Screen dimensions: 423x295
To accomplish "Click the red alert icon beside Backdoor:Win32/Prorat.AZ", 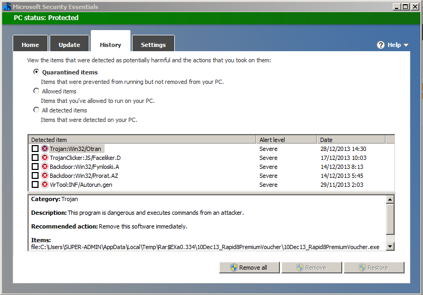I will pyautogui.click(x=45, y=176).
